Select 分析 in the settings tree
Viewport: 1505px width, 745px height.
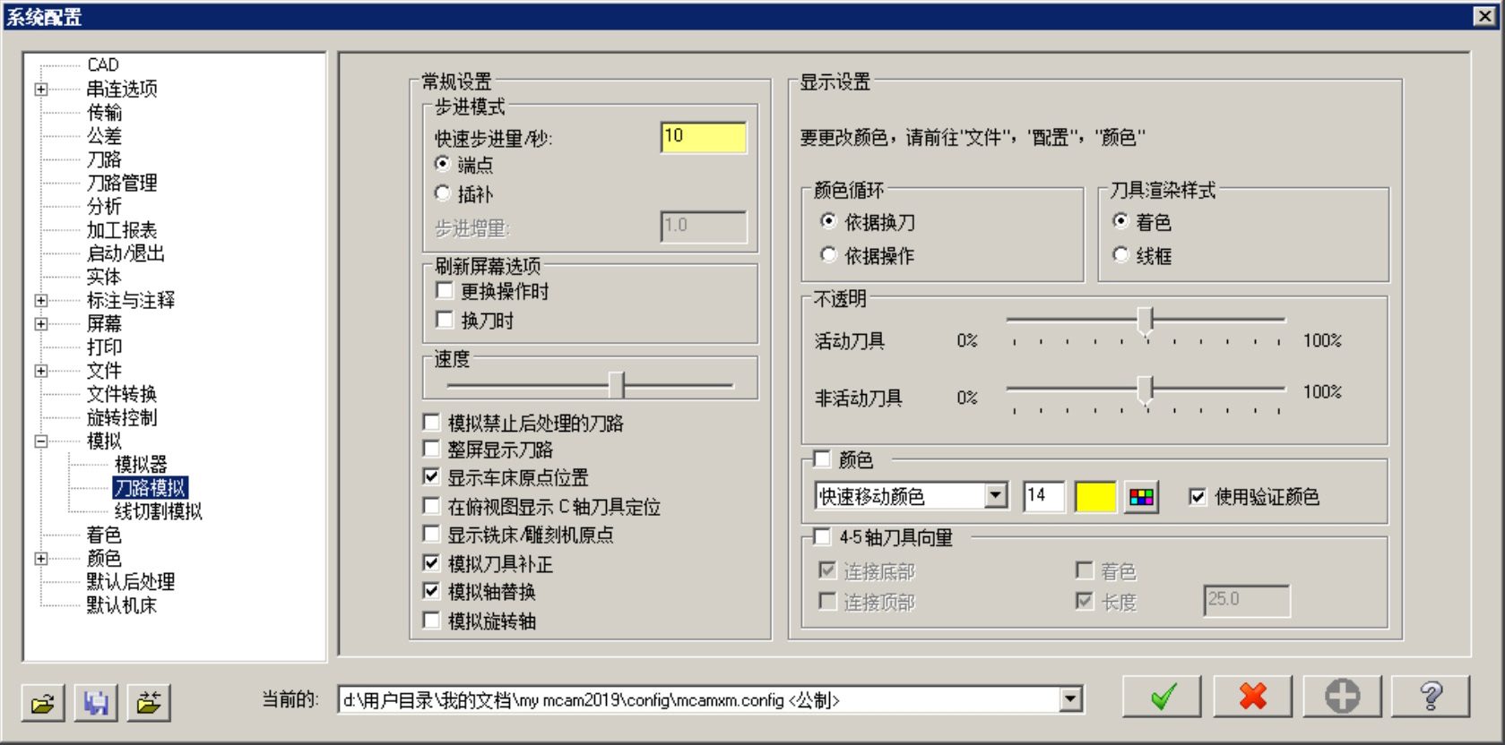(x=104, y=207)
